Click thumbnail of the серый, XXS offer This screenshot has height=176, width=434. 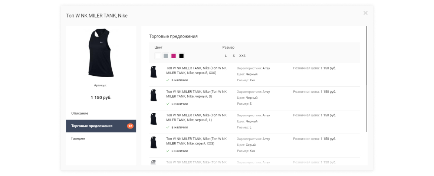pyautogui.click(x=154, y=143)
